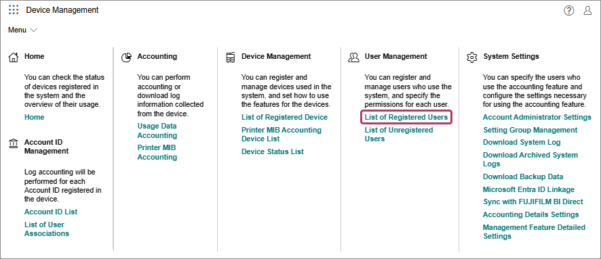Click the Account ID Management heading
The image size is (601, 259).
pos(46,147)
